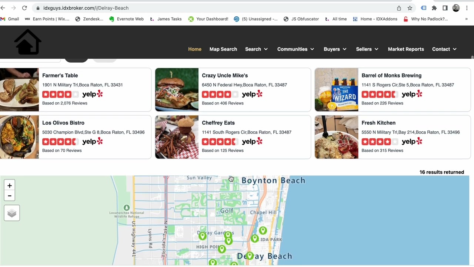Zoom out the map with the minus button
This screenshot has height=267, width=474.
coord(10,196)
